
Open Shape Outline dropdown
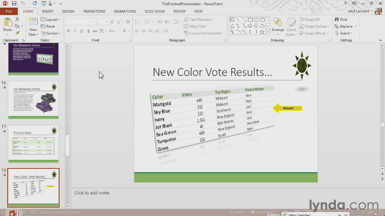tap(314, 26)
